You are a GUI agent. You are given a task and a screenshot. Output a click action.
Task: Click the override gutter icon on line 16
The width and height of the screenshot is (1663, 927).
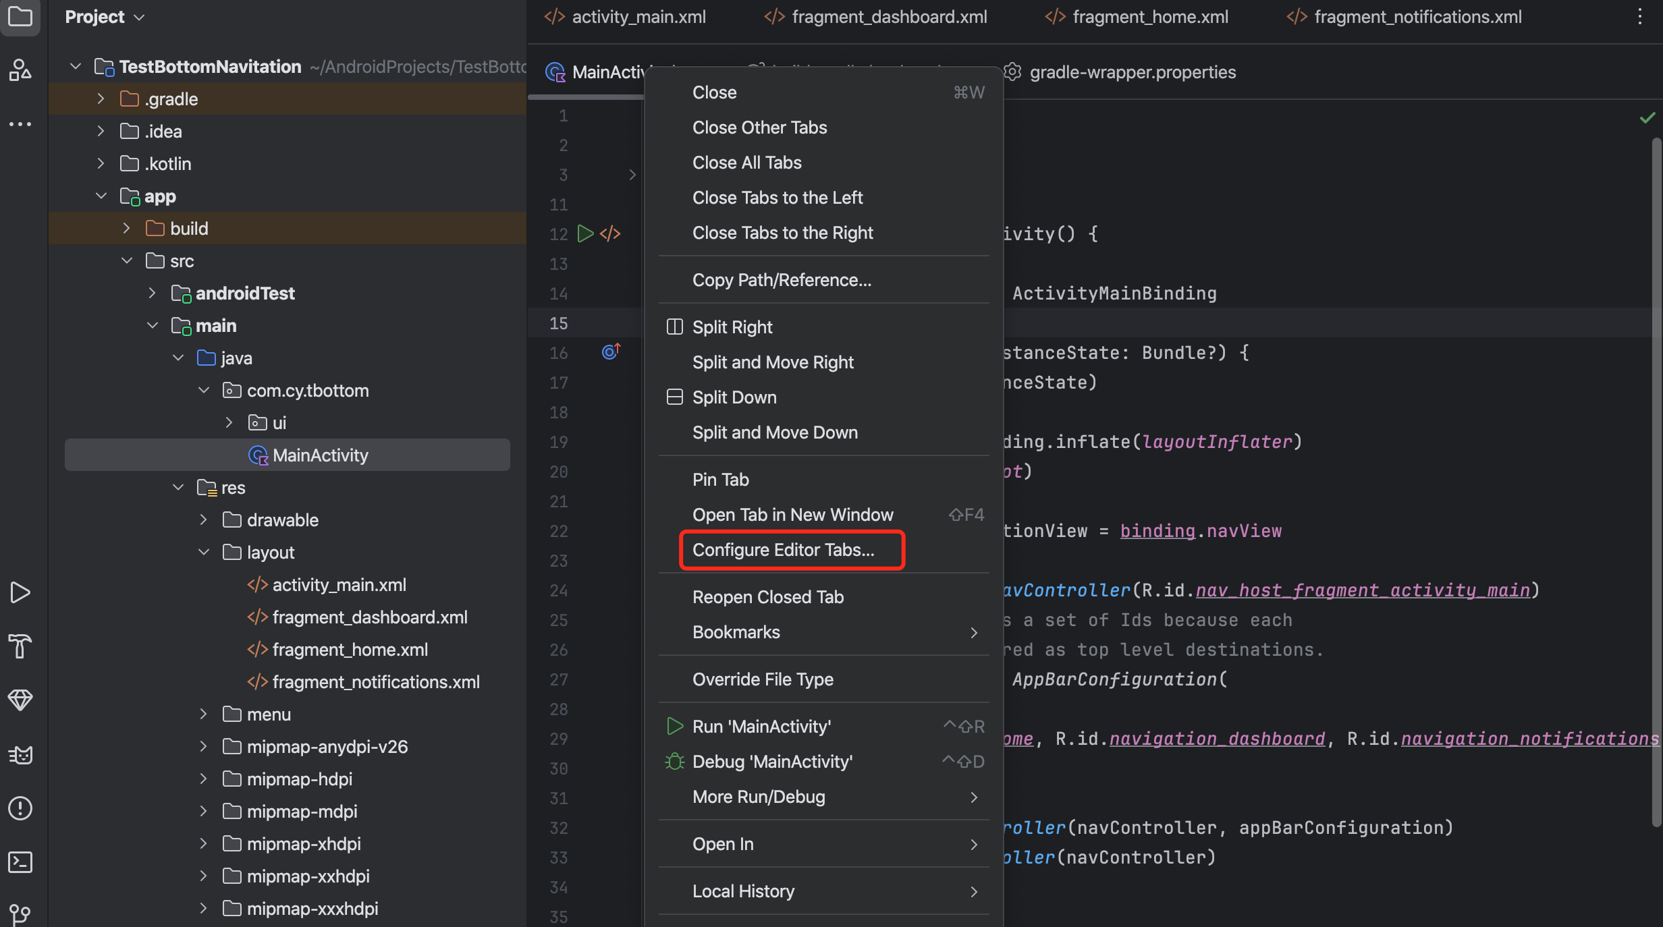(611, 352)
